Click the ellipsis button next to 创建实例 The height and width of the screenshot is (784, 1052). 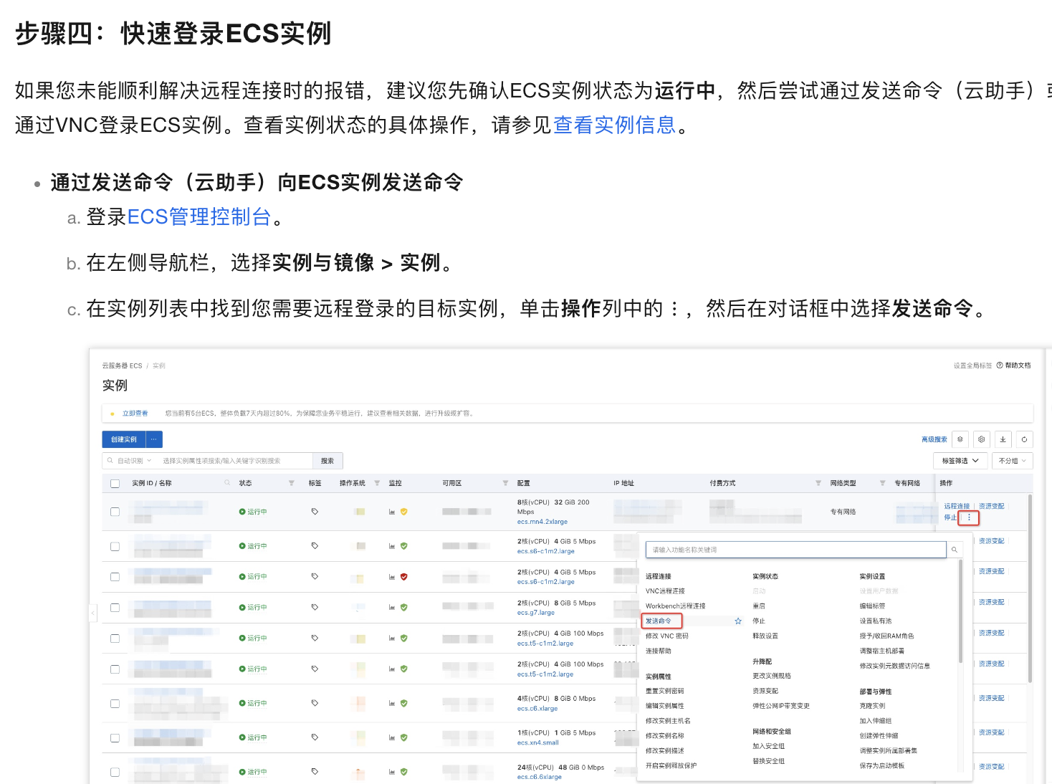coord(154,439)
